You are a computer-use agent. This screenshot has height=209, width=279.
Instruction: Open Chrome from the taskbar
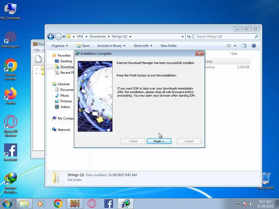(58, 204)
